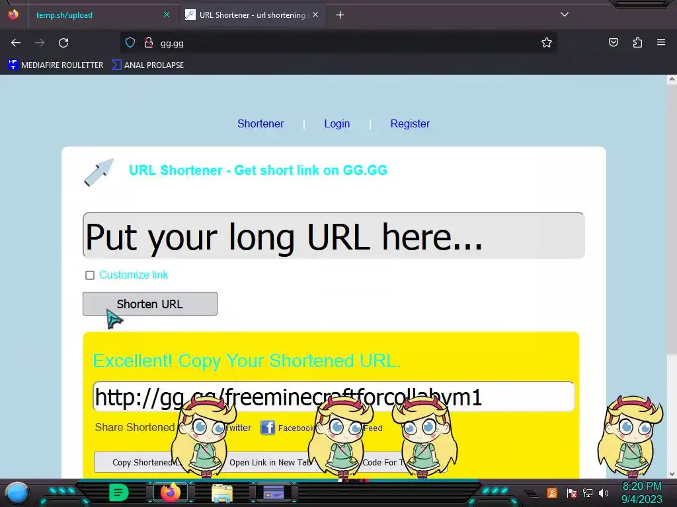The image size is (677, 507).
Task: Click the URL Shortener GG.GG heading
Action: pos(259,170)
